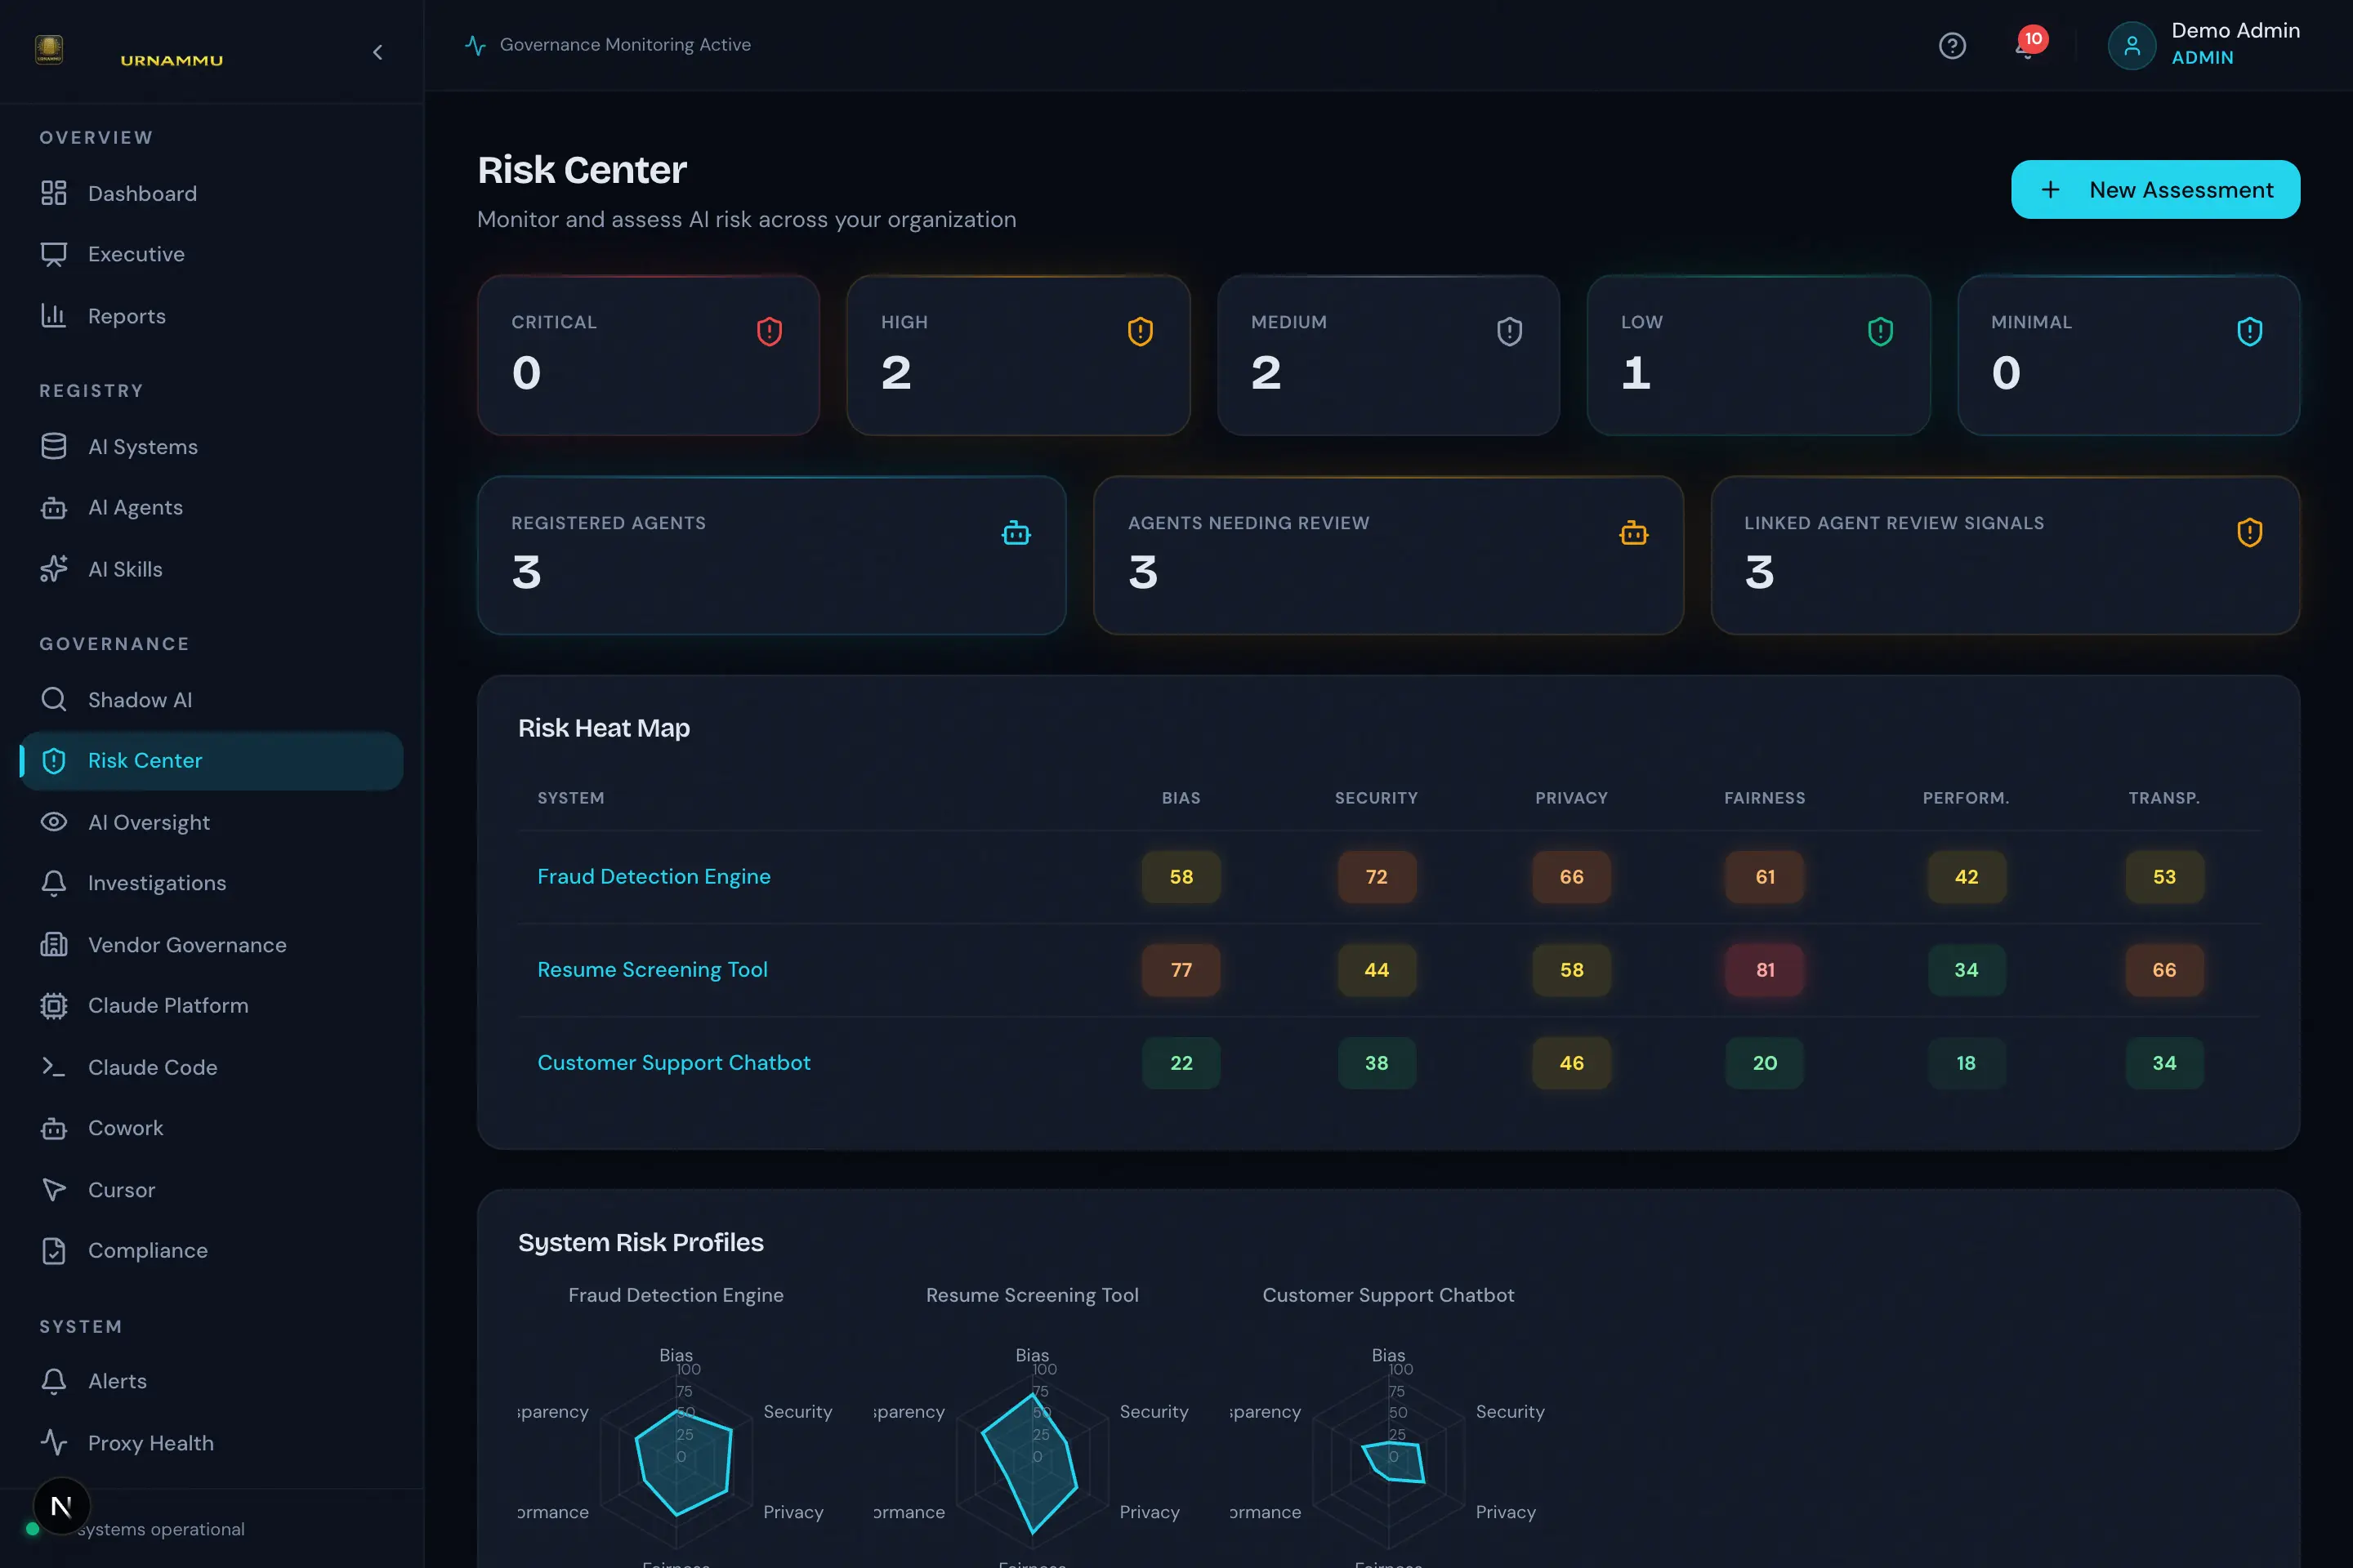Image resolution: width=2353 pixels, height=1568 pixels.
Task: Click Resume Screening Tool fairness score 81
Action: [1765, 970]
